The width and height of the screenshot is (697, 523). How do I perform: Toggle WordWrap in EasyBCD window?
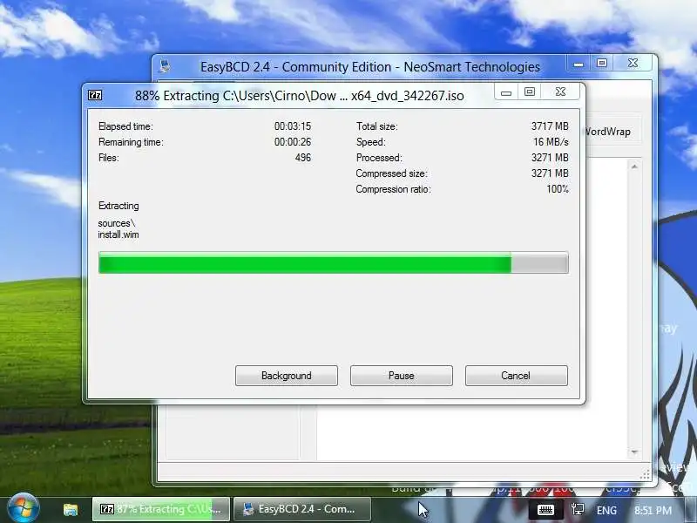coord(608,132)
